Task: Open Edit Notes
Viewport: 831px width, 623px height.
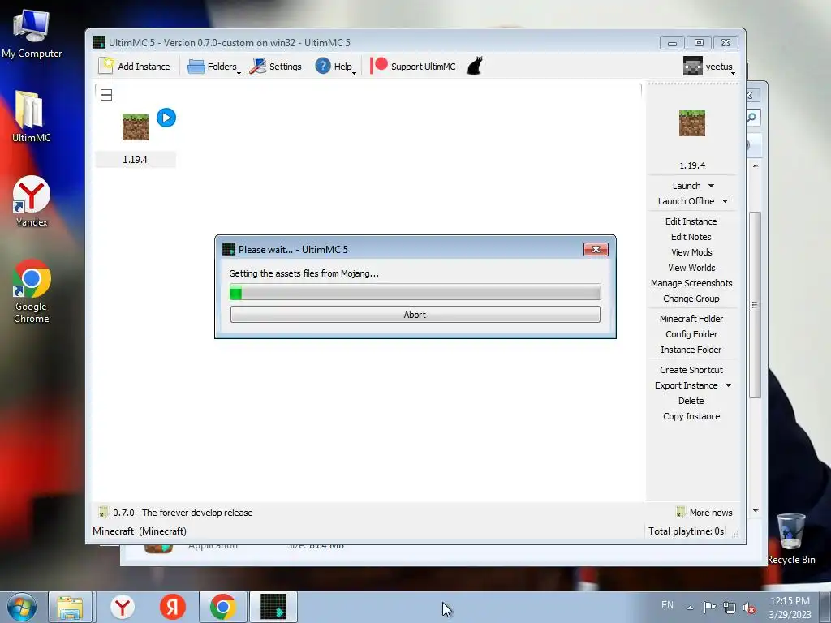Action: [x=691, y=237]
